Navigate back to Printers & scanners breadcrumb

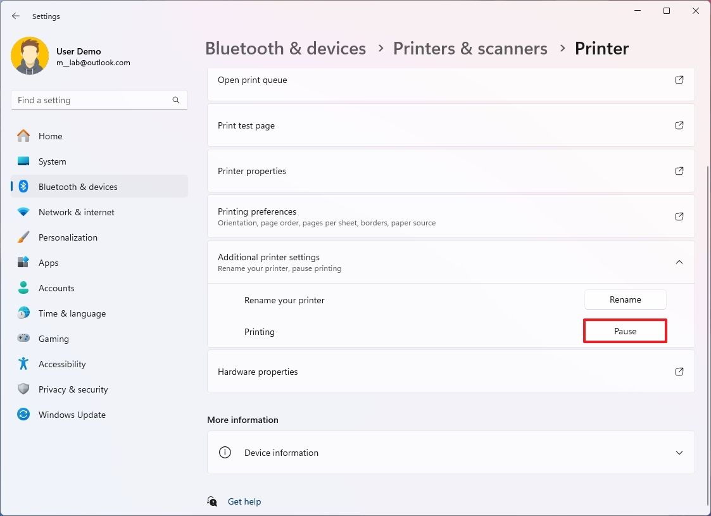[x=470, y=48]
